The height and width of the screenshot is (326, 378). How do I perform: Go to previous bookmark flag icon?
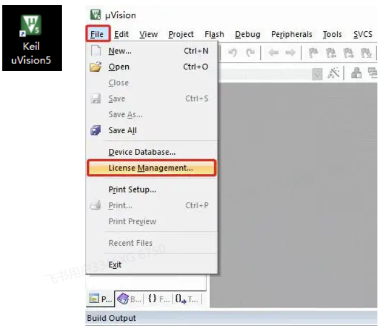(331, 53)
